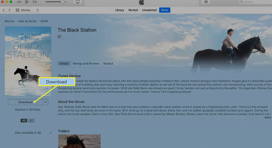
Task: Click The Black Stallion poster artwork
Action: [x=28, y=61]
